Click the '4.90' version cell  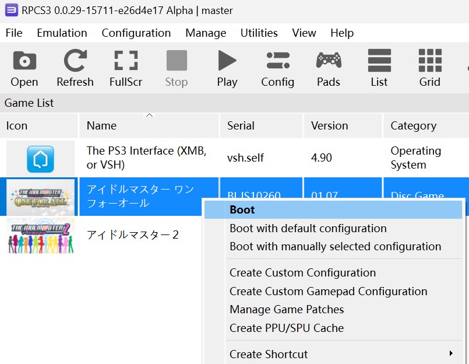click(x=322, y=157)
